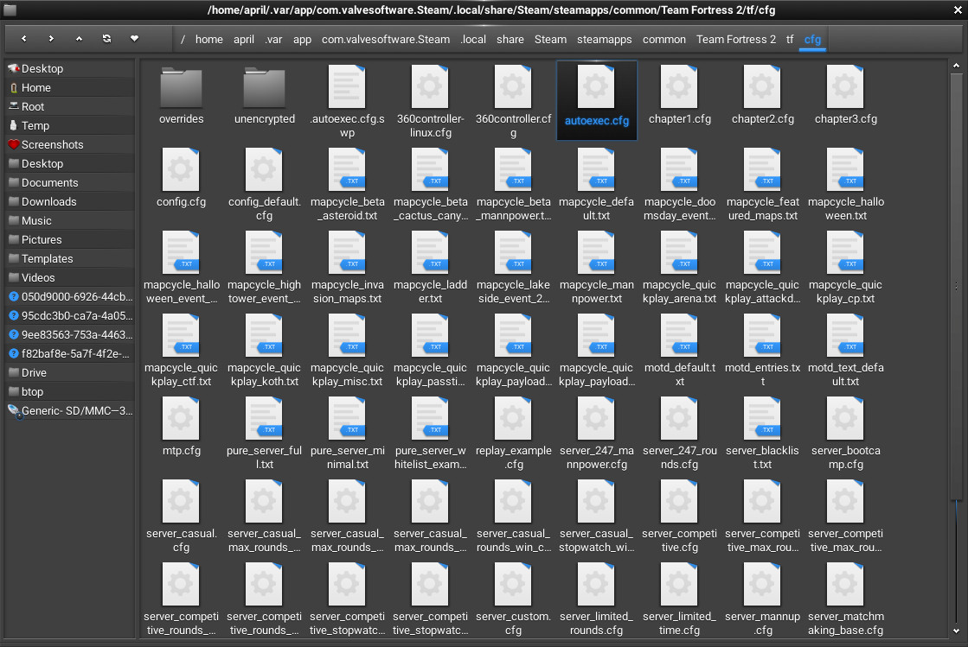Image resolution: width=968 pixels, height=647 pixels.
Task: Select the chapter1.cfg file
Action: [x=680, y=96]
